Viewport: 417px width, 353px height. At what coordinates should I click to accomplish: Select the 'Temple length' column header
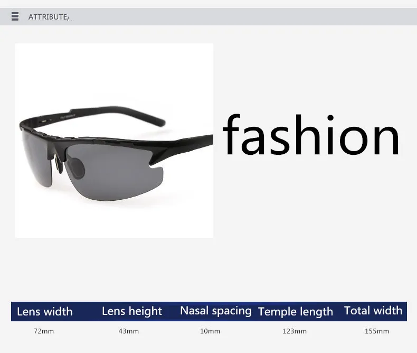click(x=296, y=312)
